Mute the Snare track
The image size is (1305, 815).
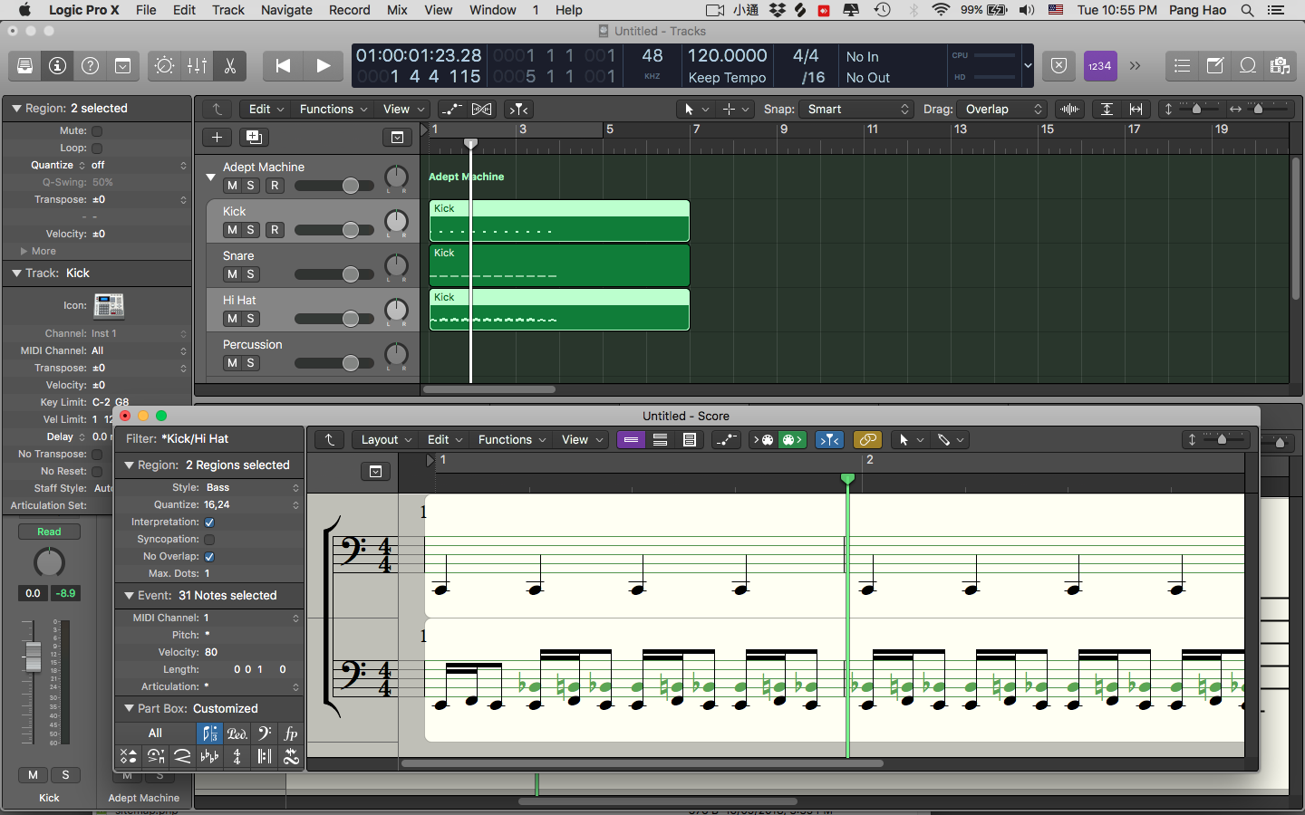[232, 274]
